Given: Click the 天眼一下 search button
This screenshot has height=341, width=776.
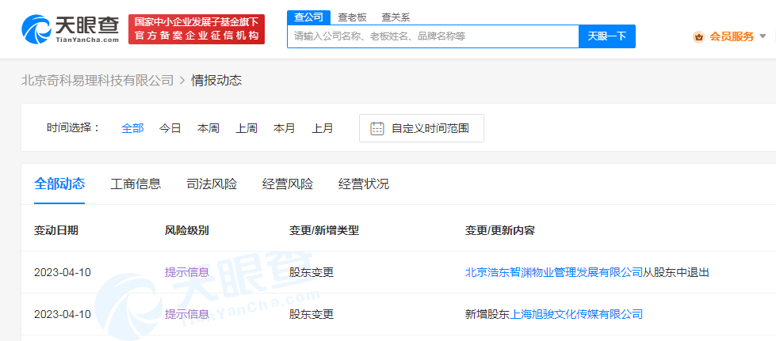Looking at the screenshot, I should 607,36.
